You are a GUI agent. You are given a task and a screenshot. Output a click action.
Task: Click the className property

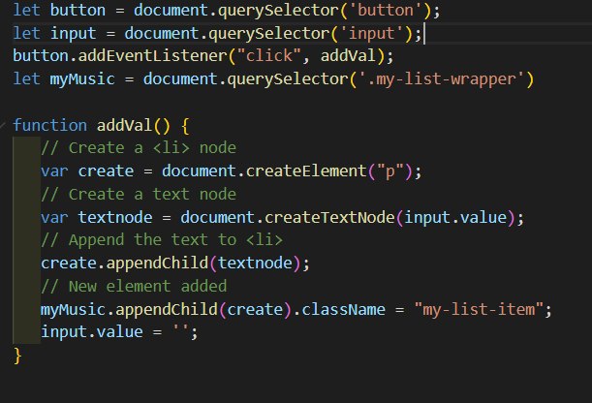pos(343,310)
